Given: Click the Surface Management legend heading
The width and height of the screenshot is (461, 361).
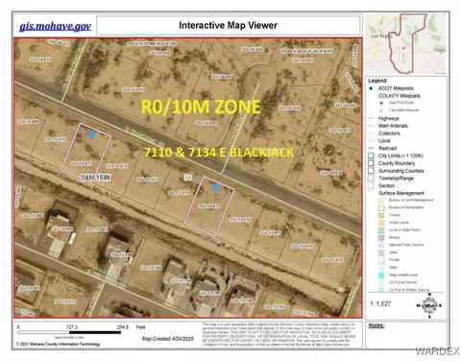Looking at the screenshot, I should [x=401, y=193].
